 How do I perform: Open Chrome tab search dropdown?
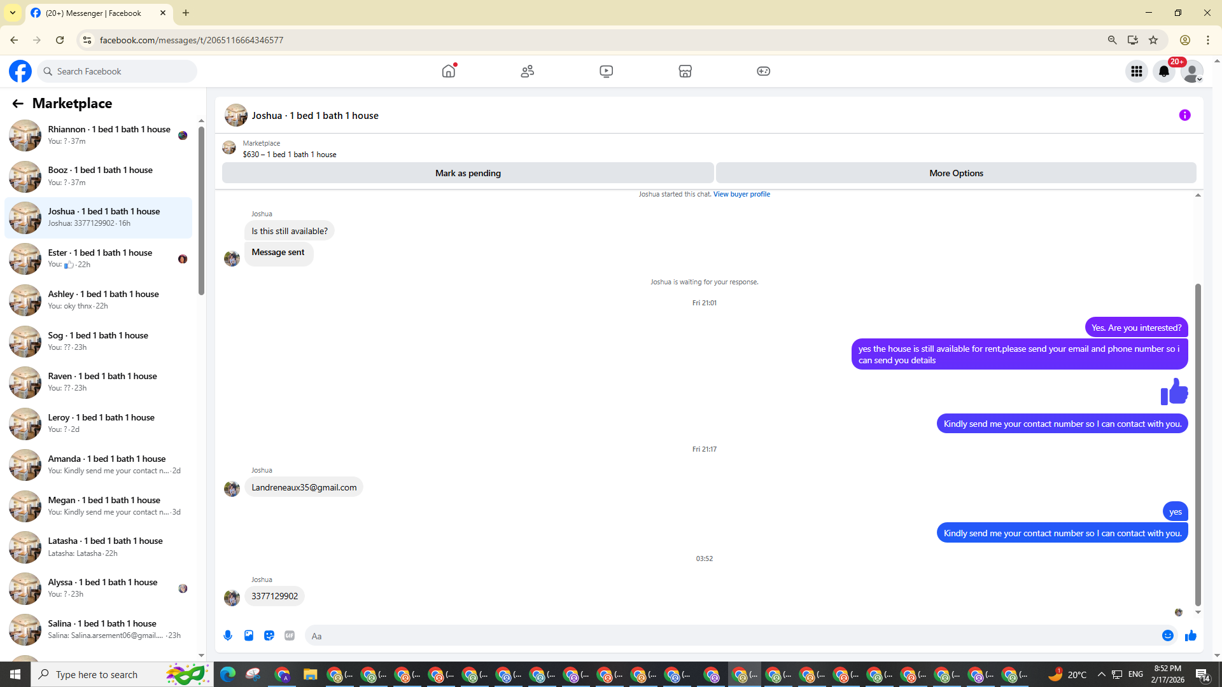[x=12, y=13]
